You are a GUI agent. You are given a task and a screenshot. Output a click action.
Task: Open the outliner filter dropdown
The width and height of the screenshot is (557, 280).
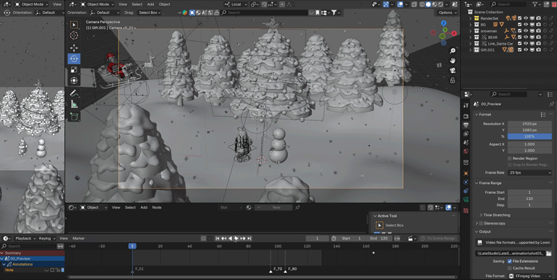(x=537, y=4)
